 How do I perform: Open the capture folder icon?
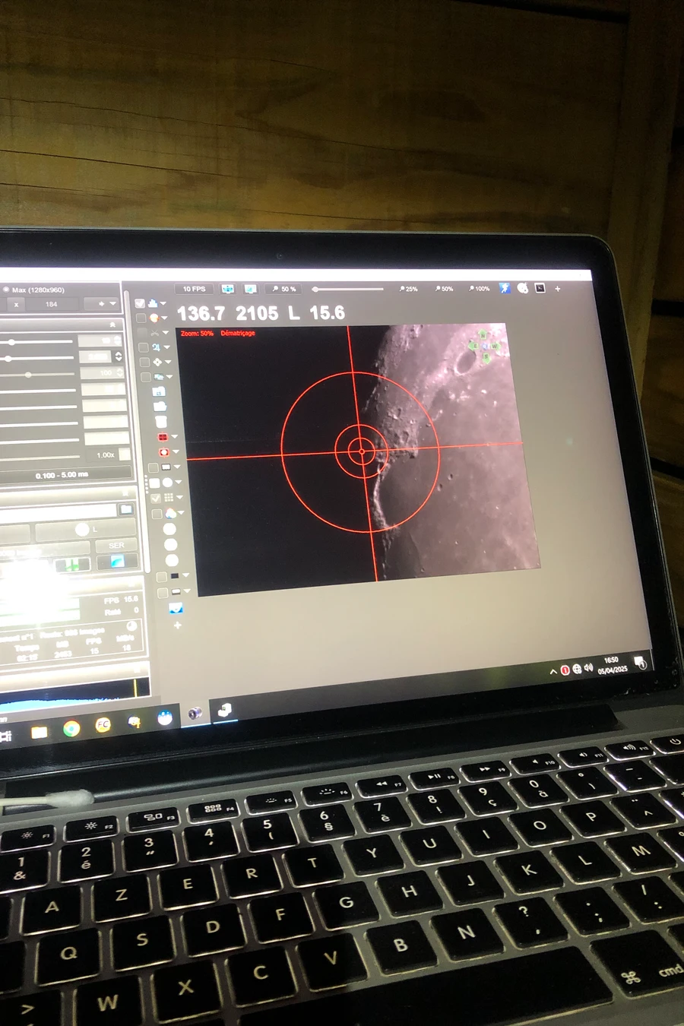point(160,392)
